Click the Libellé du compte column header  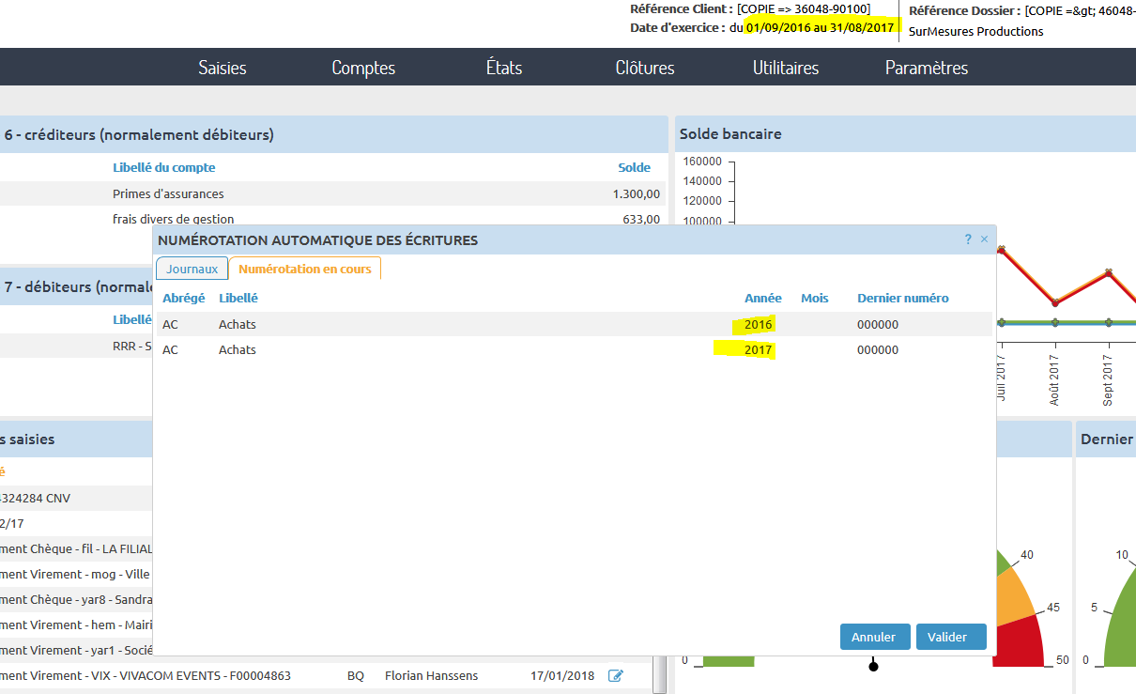pyautogui.click(x=164, y=167)
